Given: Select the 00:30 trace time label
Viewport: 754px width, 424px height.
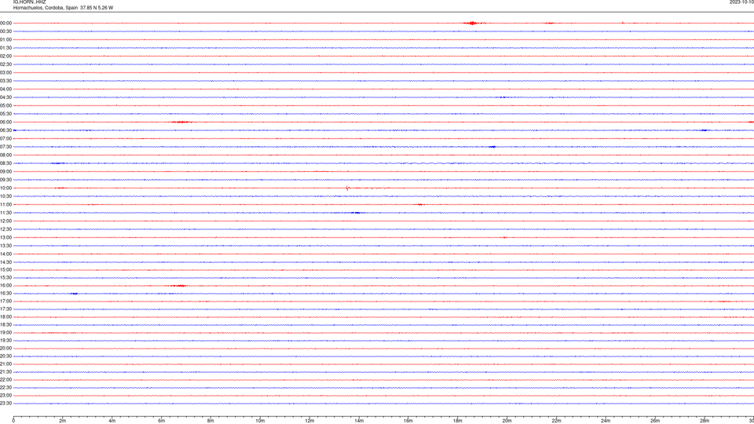Looking at the screenshot, I should pyautogui.click(x=5, y=31).
